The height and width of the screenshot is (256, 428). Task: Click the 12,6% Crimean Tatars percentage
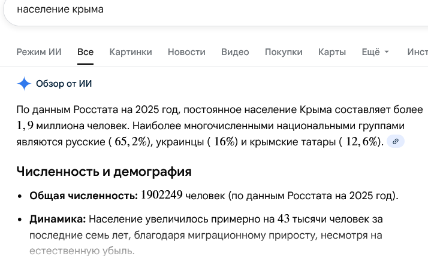tap(363, 142)
